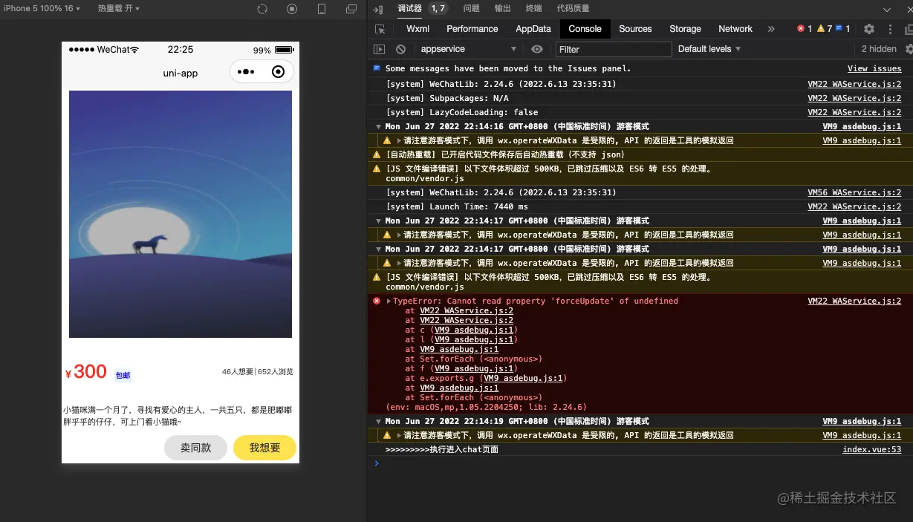Tap the uni-app page title
This screenshot has height=522, width=913.
pyautogui.click(x=181, y=73)
